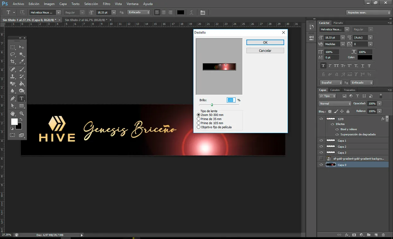Select the Horizontal Type tool
The height and width of the screenshot is (239, 393).
click(21, 98)
